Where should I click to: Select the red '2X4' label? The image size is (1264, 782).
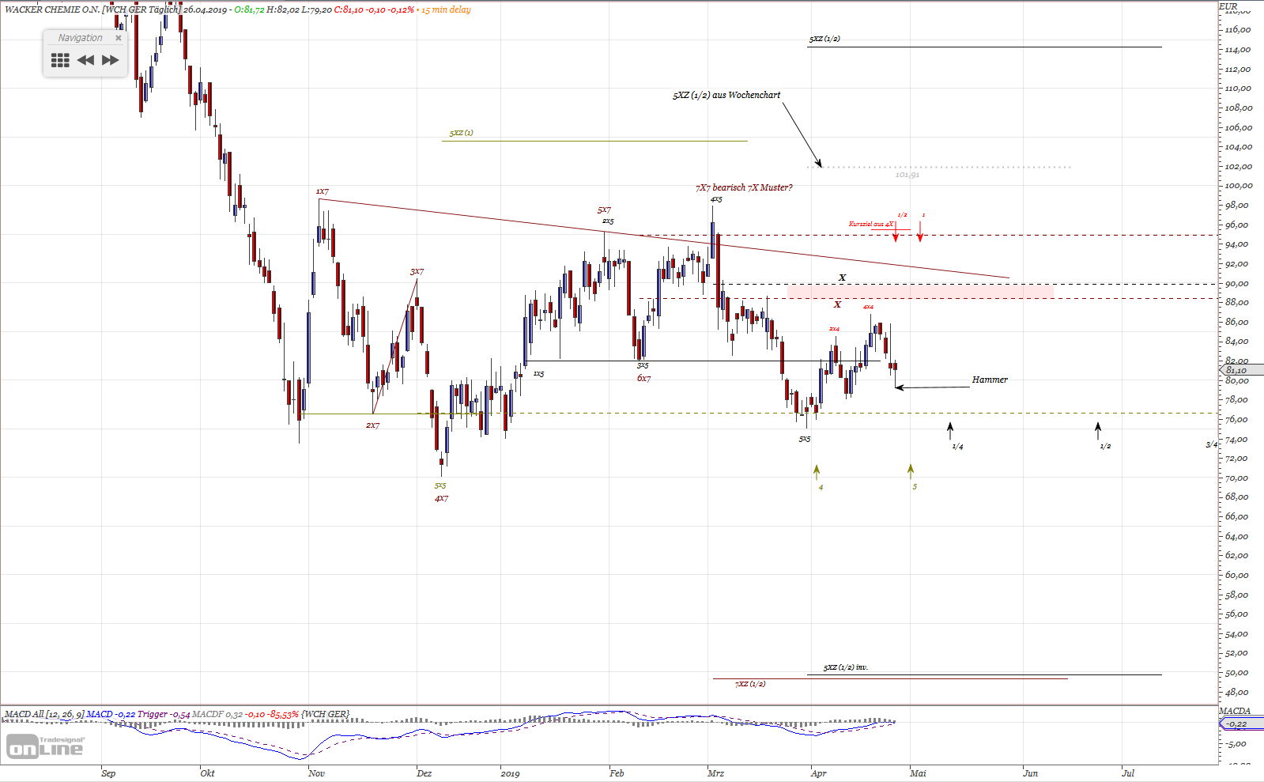(x=834, y=329)
